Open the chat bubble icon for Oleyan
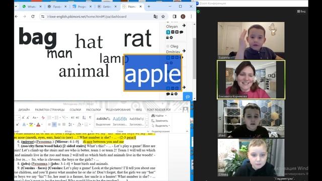This screenshot has height=181, width=322. 181,32
